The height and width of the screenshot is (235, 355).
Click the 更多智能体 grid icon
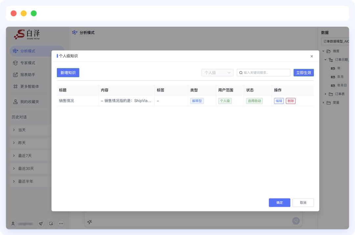point(15,86)
